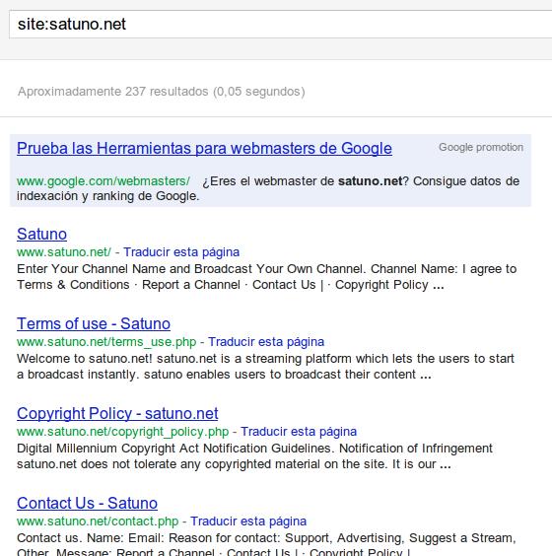This screenshot has width=552, height=556.
Task: Click the search box containing site:satuno.net
Action: (x=280, y=24)
